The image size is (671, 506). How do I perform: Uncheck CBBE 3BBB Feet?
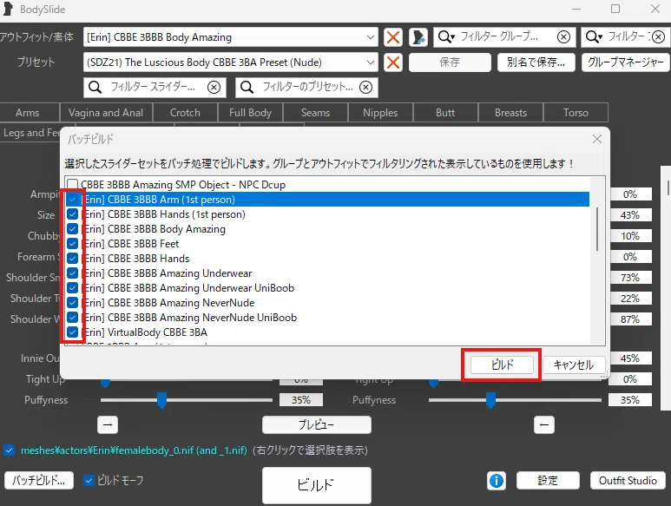[73, 243]
